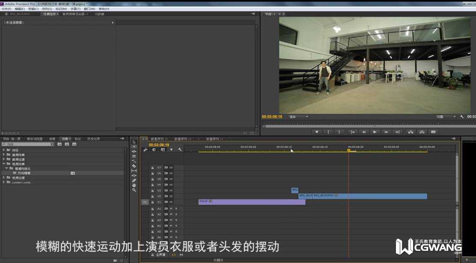
Task: Open Program monitor zoom level dropdown
Action: (298, 117)
